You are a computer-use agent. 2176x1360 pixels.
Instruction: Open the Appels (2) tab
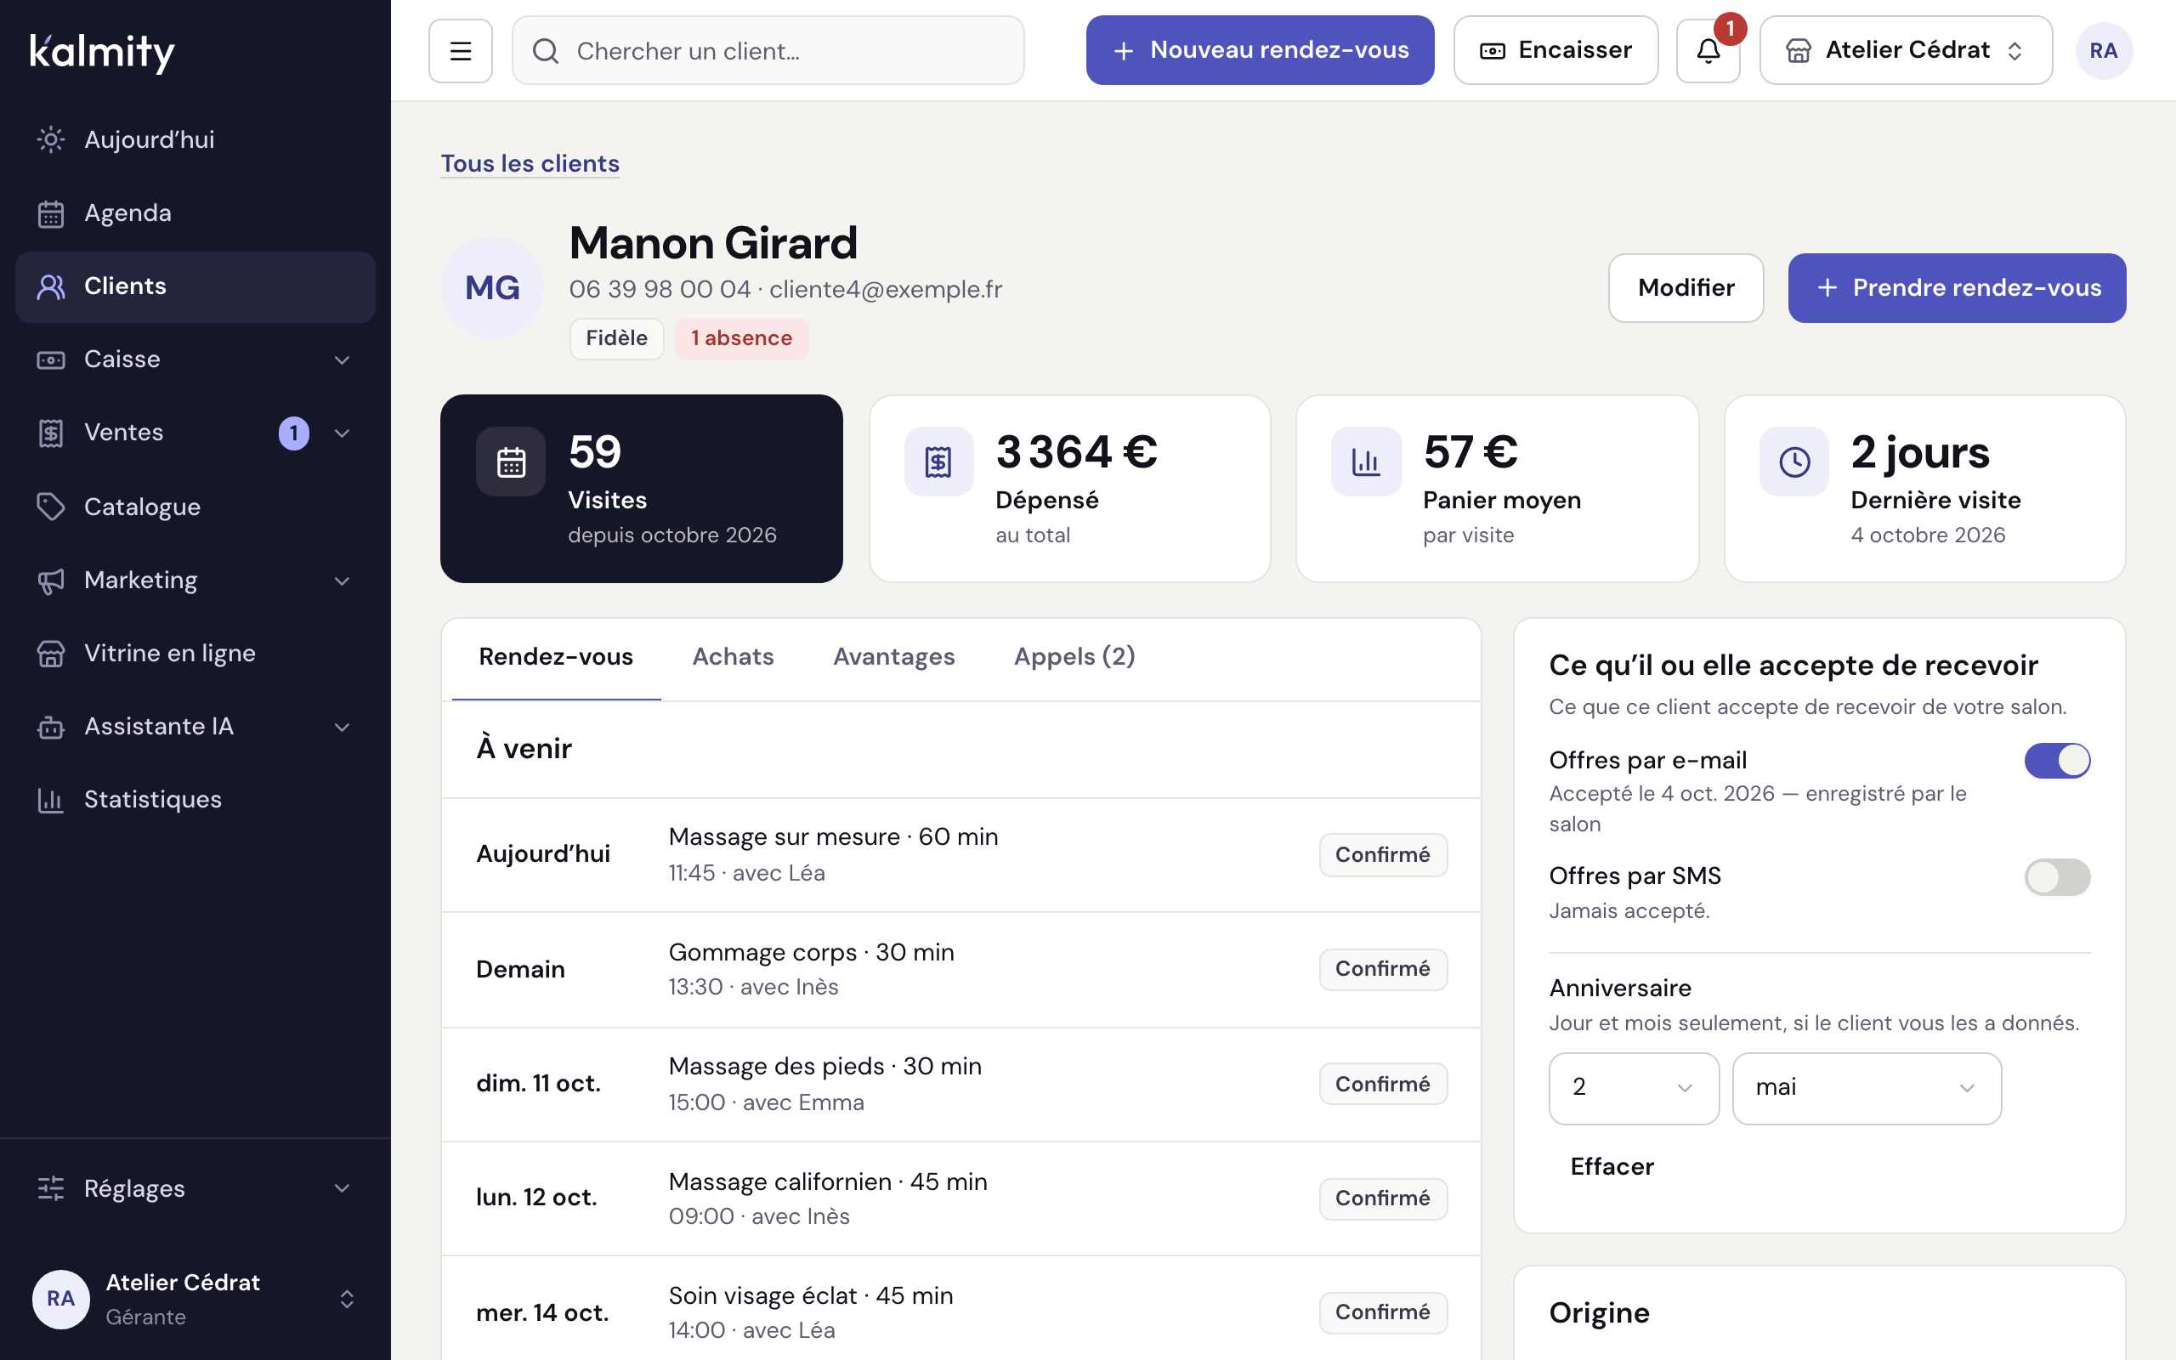pos(1074,658)
